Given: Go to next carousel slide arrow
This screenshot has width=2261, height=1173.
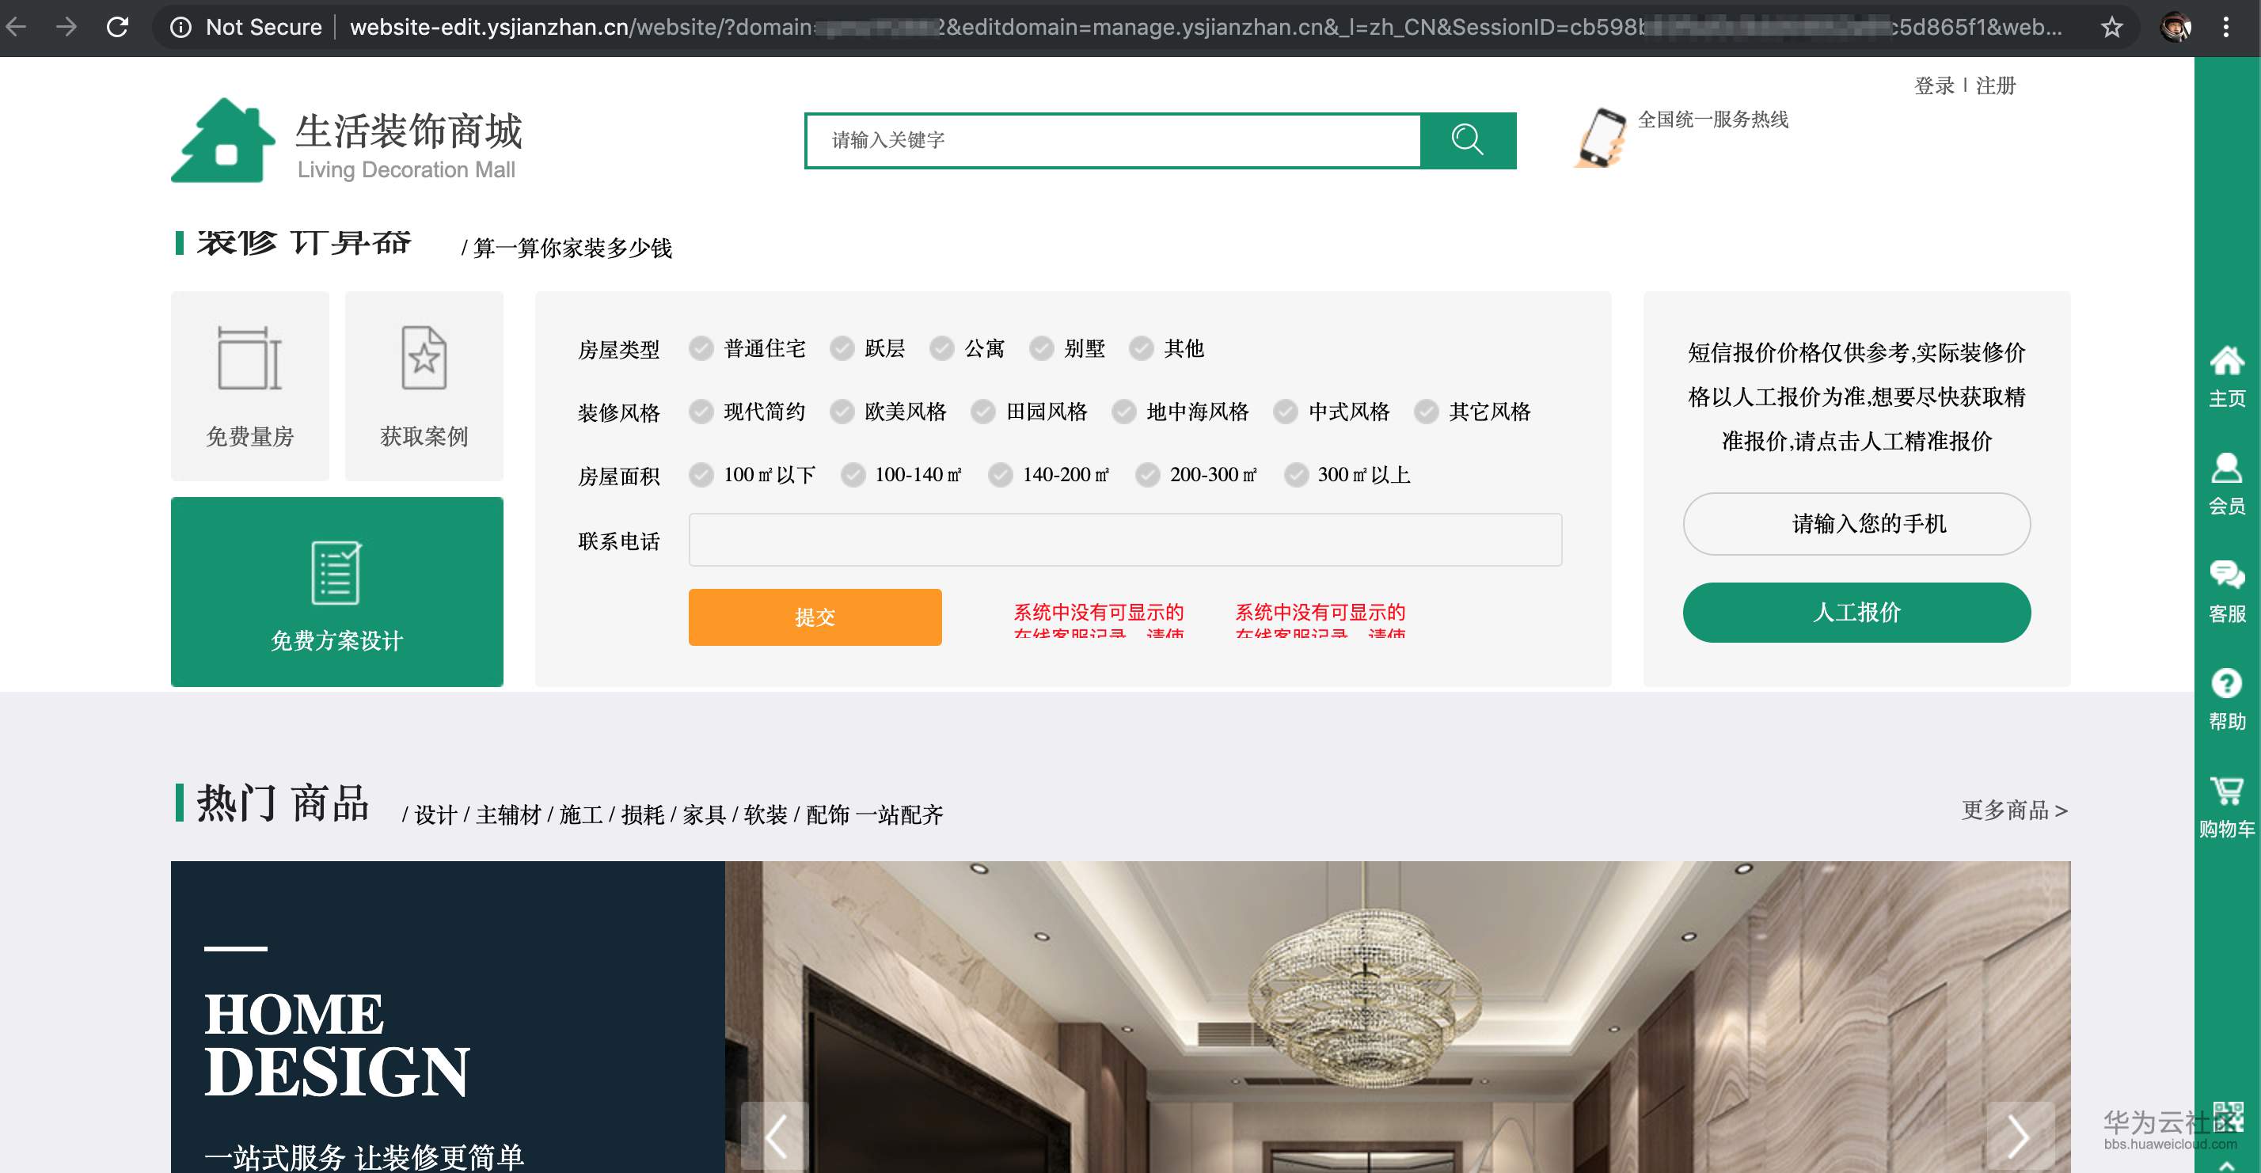Looking at the screenshot, I should [x=2018, y=1136].
